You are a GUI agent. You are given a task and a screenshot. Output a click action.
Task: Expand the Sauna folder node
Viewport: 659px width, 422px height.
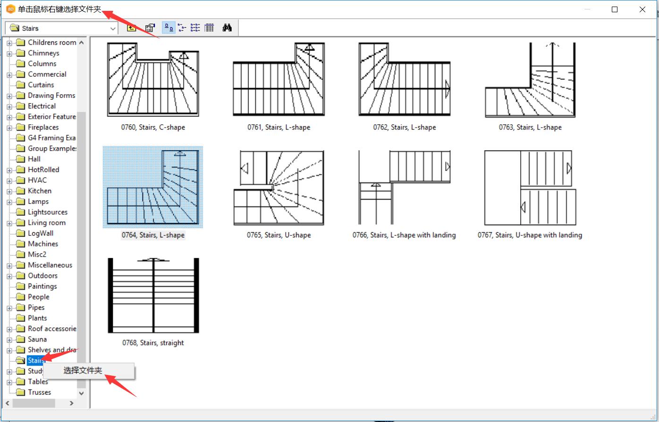point(9,340)
